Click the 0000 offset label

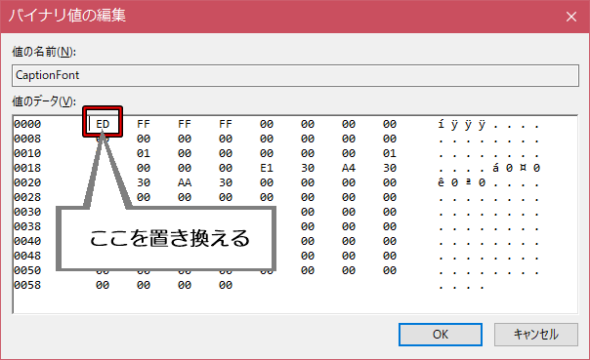point(27,124)
